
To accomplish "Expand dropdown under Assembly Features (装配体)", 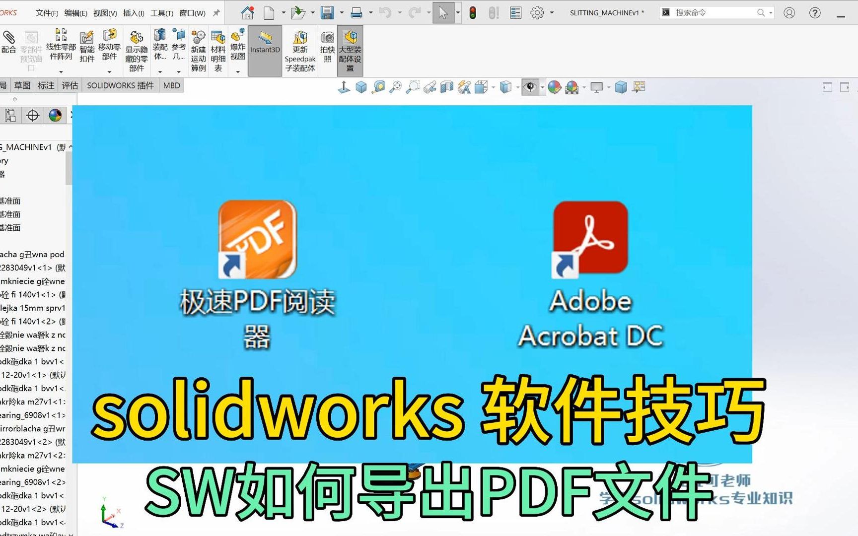I will (160, 72).
